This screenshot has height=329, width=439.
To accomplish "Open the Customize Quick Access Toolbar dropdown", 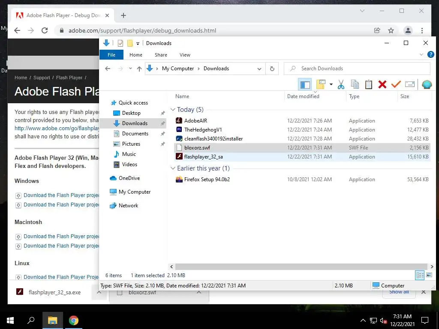I will click(x=138, y=43).
